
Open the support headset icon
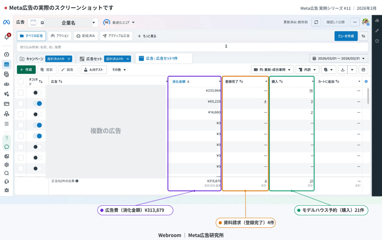pos(7,182)
